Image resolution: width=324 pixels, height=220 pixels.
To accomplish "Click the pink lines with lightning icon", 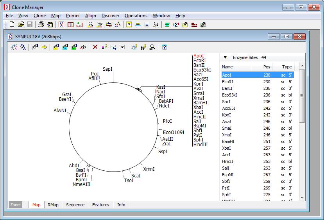I will tap(105, 47).
